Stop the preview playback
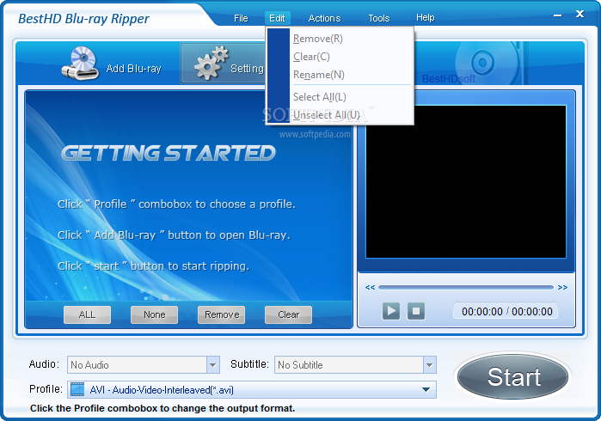This screenshot has width=601, height=421. 416,311
